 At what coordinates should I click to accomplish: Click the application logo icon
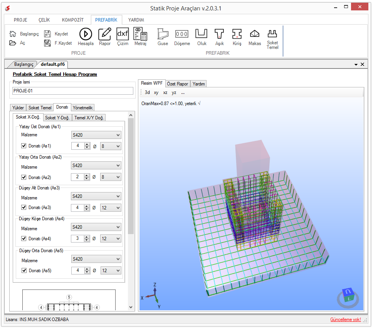point(8,8)
